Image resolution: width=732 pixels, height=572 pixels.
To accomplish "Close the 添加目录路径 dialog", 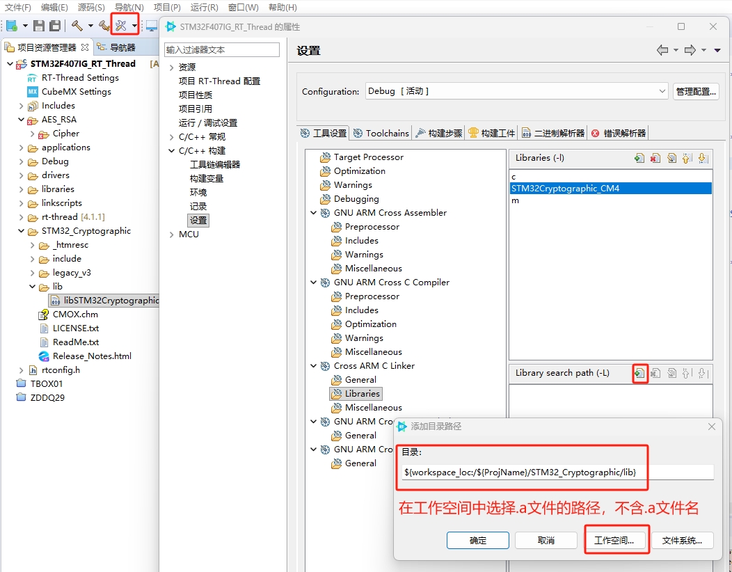I will tap(711, 427).
